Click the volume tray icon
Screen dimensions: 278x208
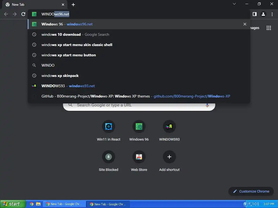pos(256,204)
